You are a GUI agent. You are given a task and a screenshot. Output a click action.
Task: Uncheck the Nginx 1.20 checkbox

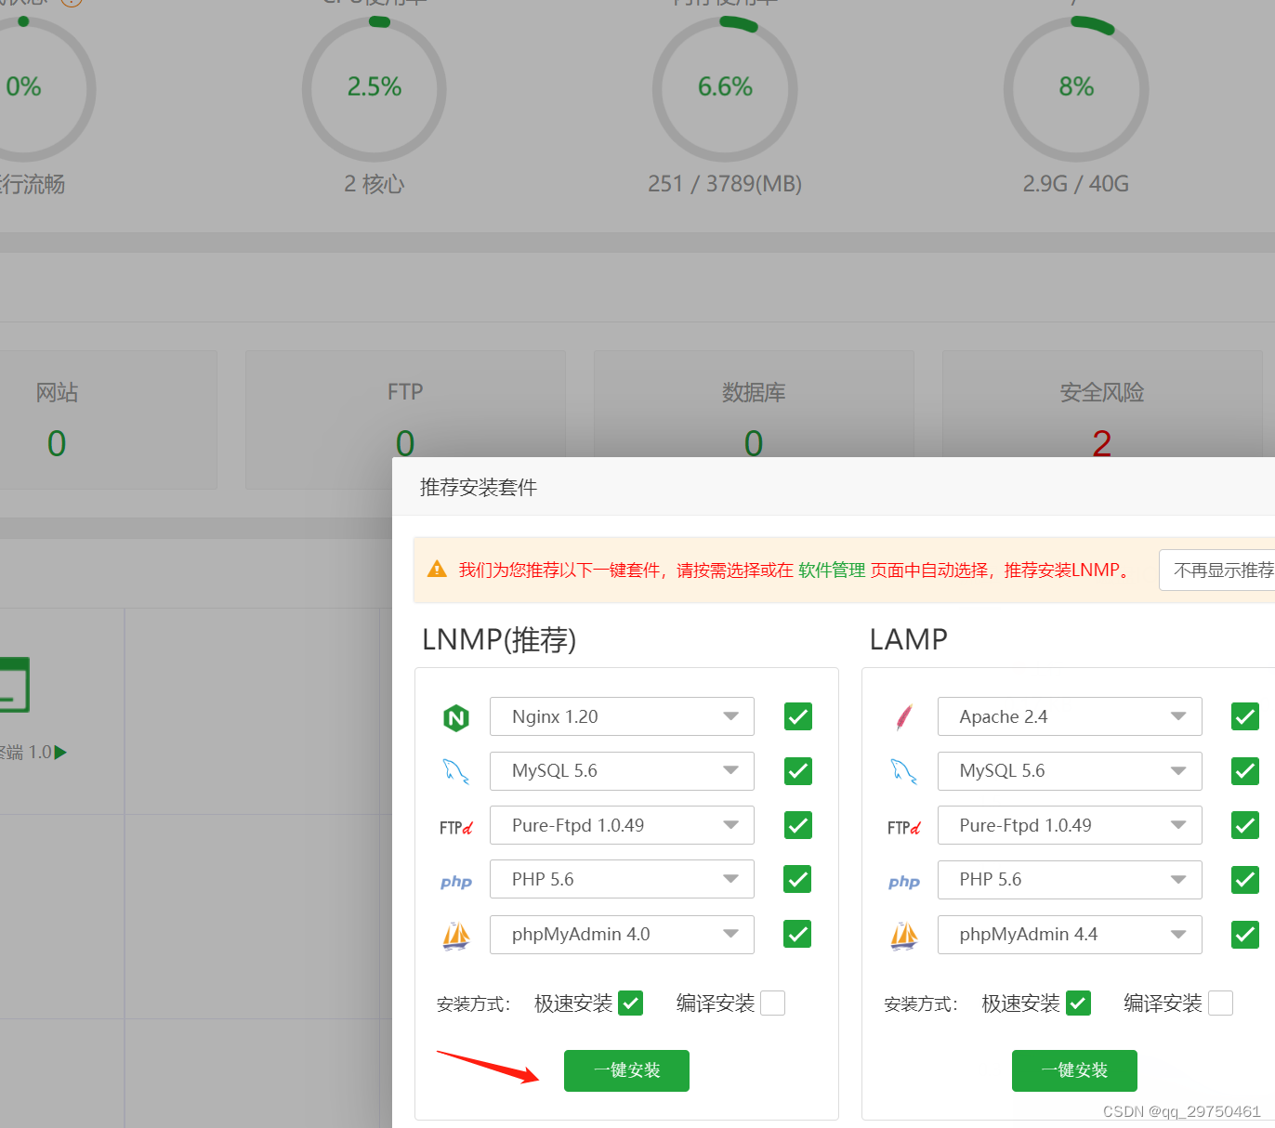point(798,716)
